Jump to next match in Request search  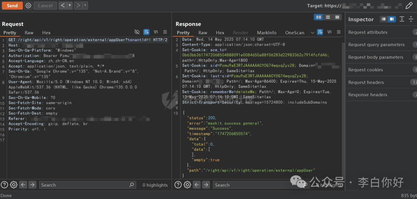tap(32, 185)
